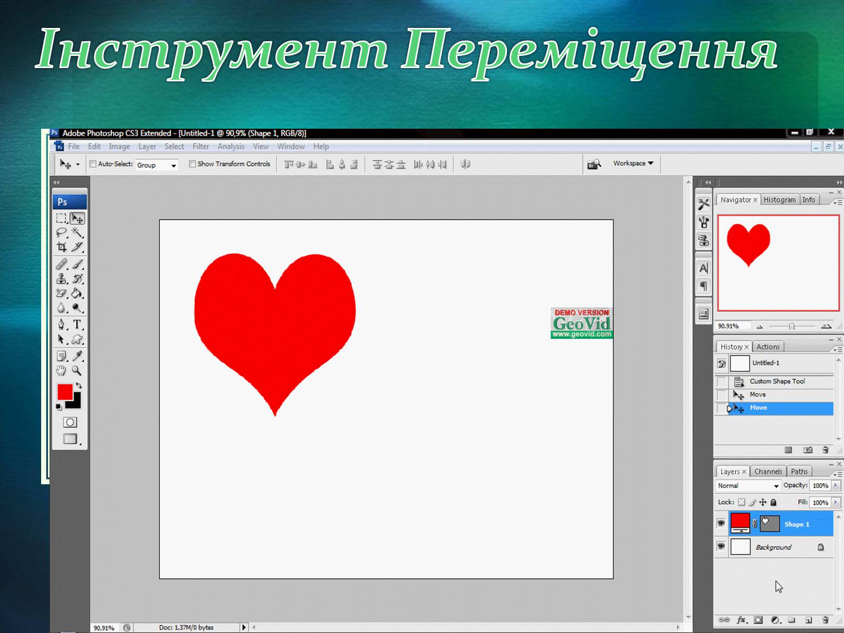Select the Lasso tool
The image size is (844, 633).
point(62,233)
